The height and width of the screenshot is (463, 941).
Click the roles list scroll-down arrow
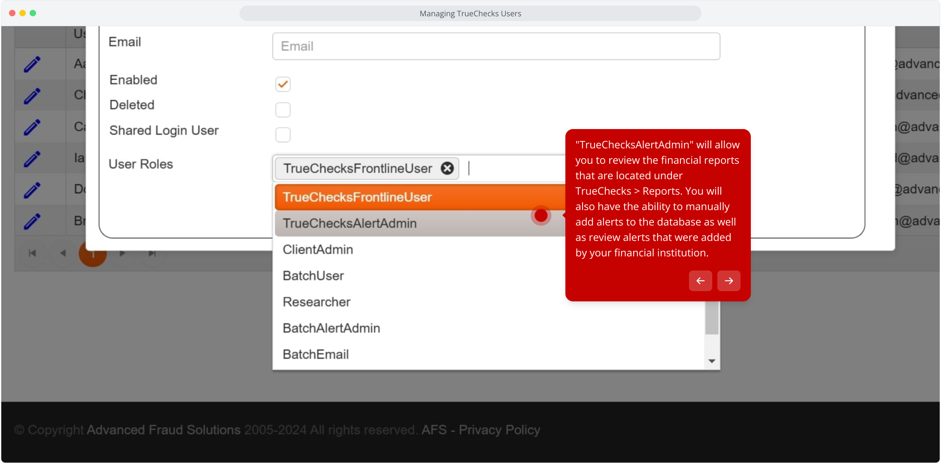point(712,361)
